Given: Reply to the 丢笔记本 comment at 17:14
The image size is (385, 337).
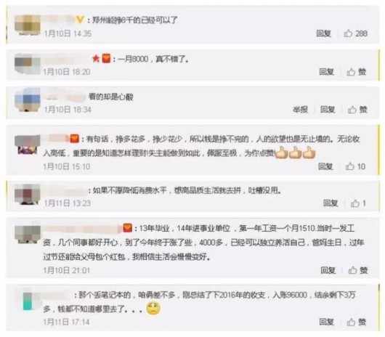Looking at the screenshot, I should (x=327, y=322).
